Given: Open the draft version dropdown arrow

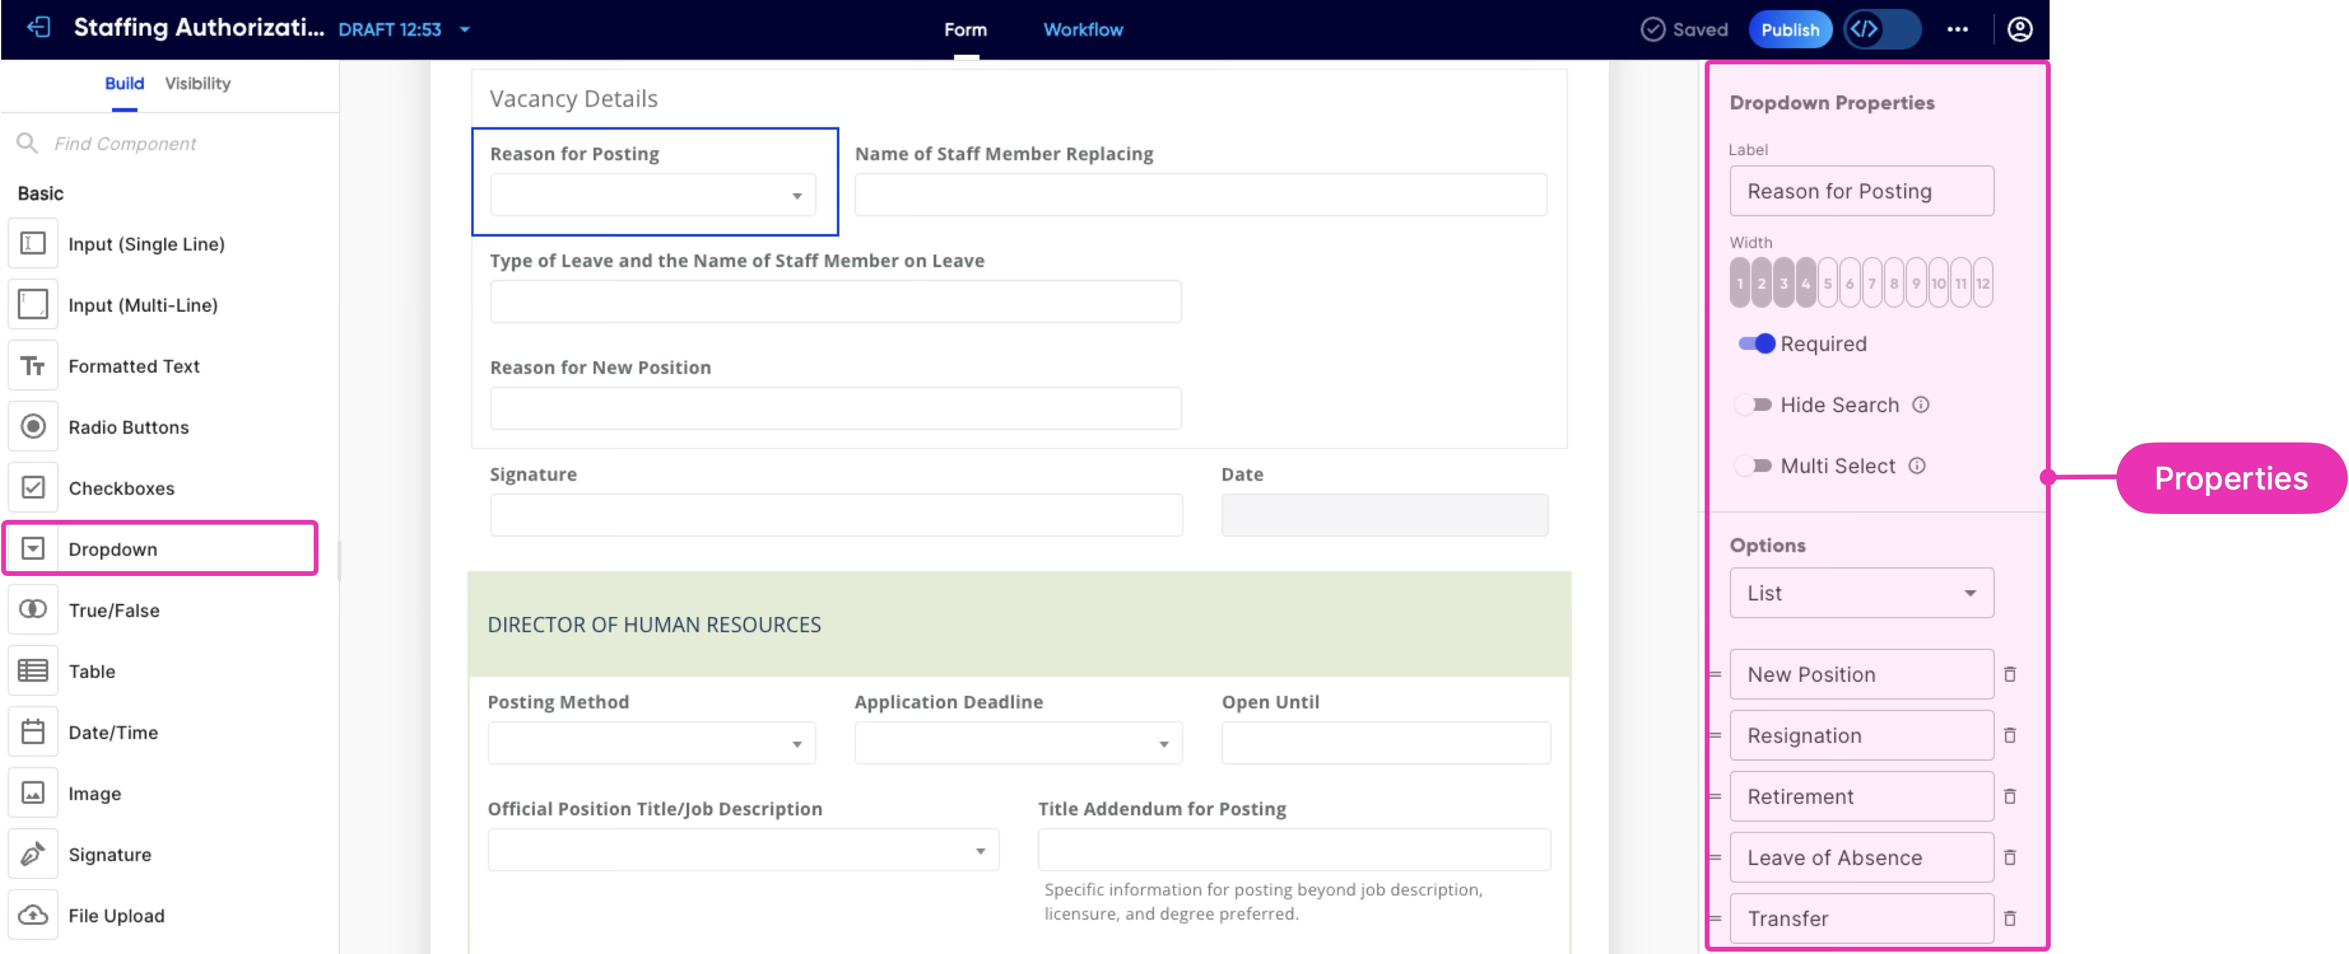Looking at the screenshot, I should pyautogui.click(x=465, y=29).
